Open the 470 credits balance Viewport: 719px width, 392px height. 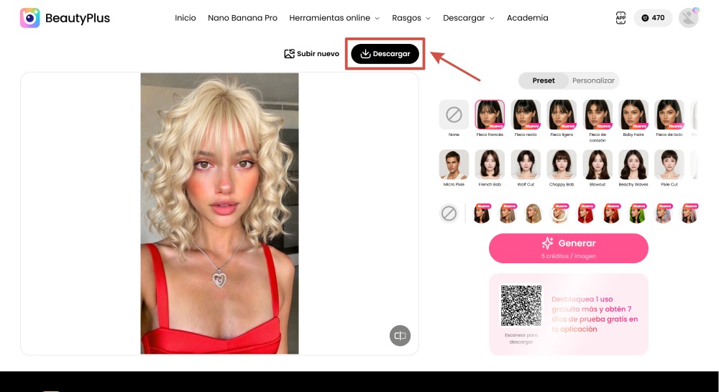[653, 18]
